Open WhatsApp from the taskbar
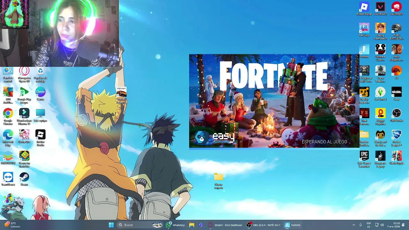409x230 pixels. click(x=175, y=225)
